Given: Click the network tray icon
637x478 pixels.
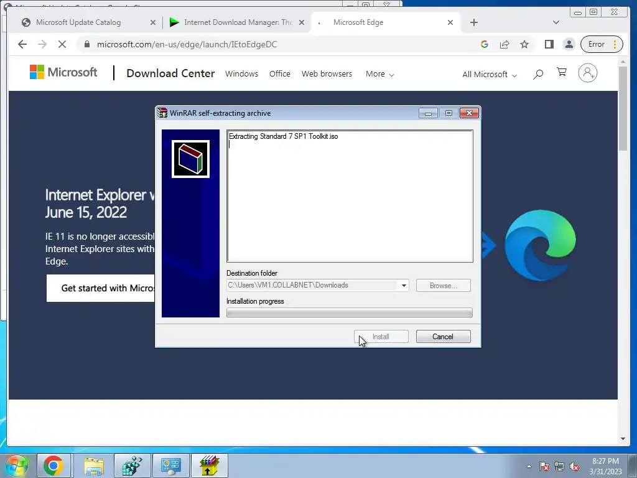Looking at the screenshot, I should pos(559,467).
